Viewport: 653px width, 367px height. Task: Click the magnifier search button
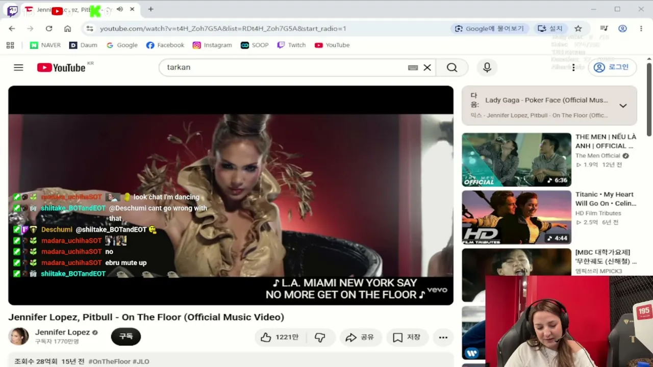452,67
